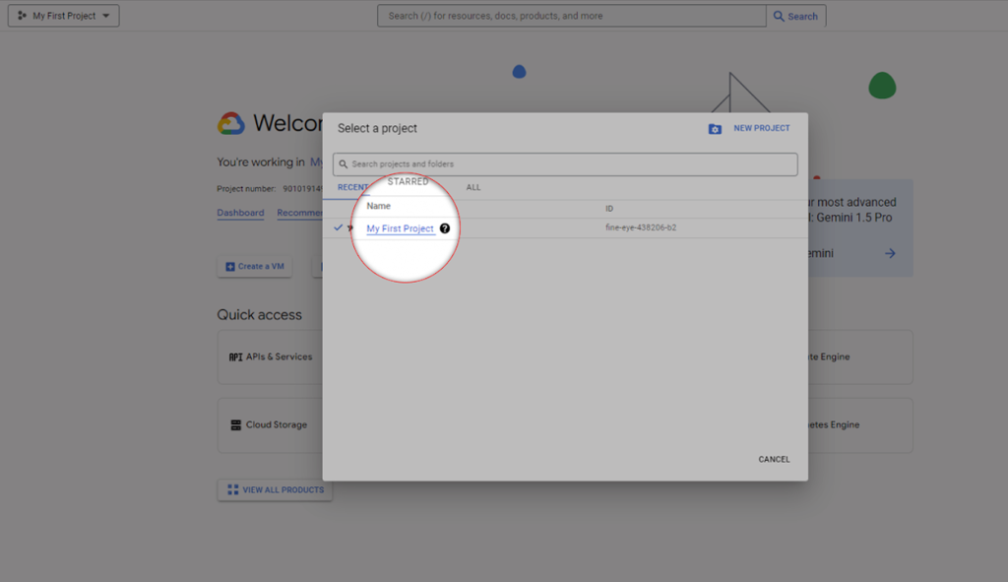This screenshot has height=582, width=1008.
Task: Focus the top resources search bar
Action: coord(571,16)
